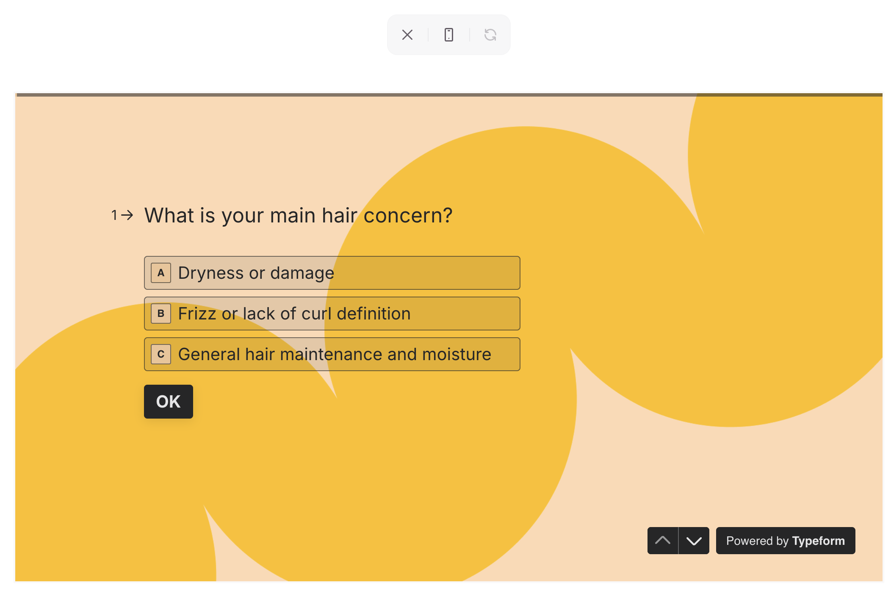891x594 pixels.
Task: Click the C key hint badge
Action: [x=161, y=354]
